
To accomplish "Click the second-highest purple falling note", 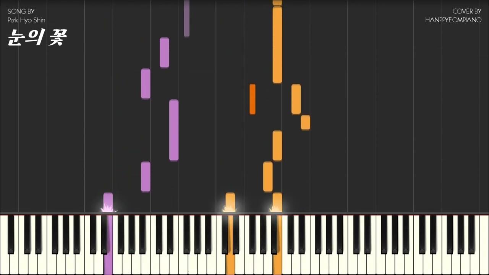I will click(x=146, y=84).
